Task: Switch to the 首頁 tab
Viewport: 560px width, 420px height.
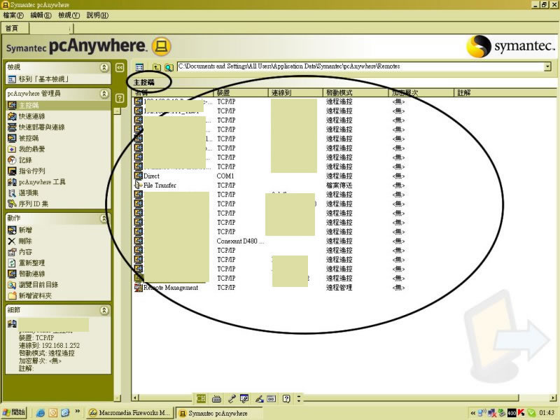Action: pyautogui.click(x=11, y=28)
